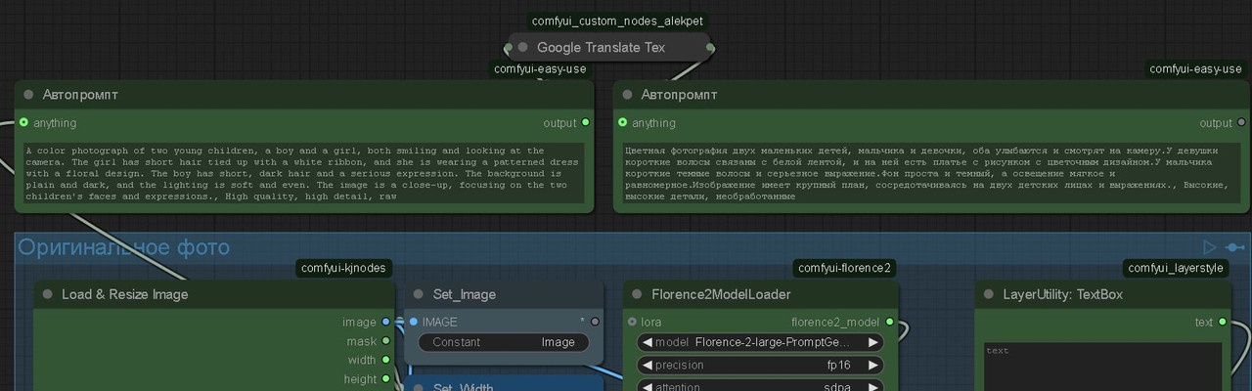1252x391 pixels.
Task: Run the Оригинальное фото group with play icon
Action: [x=1210, y=247]
